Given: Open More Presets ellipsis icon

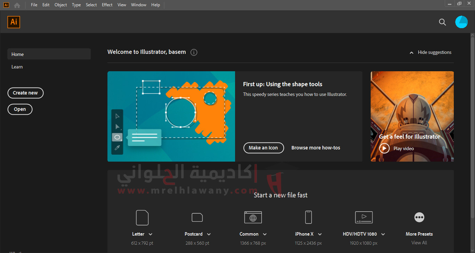Looking at the screenshot, I should click(419, 218).
